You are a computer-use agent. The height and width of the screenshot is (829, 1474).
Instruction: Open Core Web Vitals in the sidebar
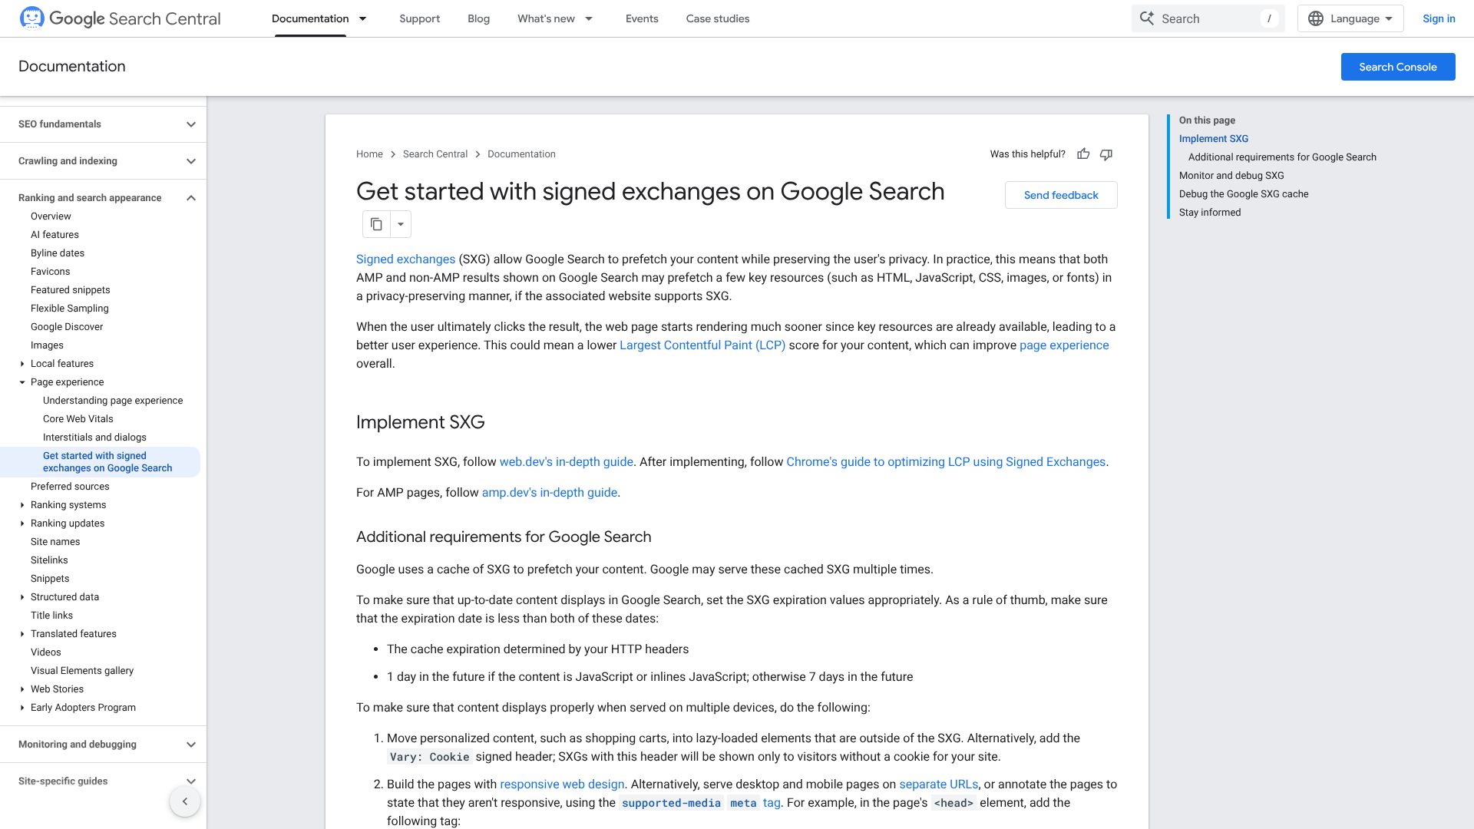[78, 419]
